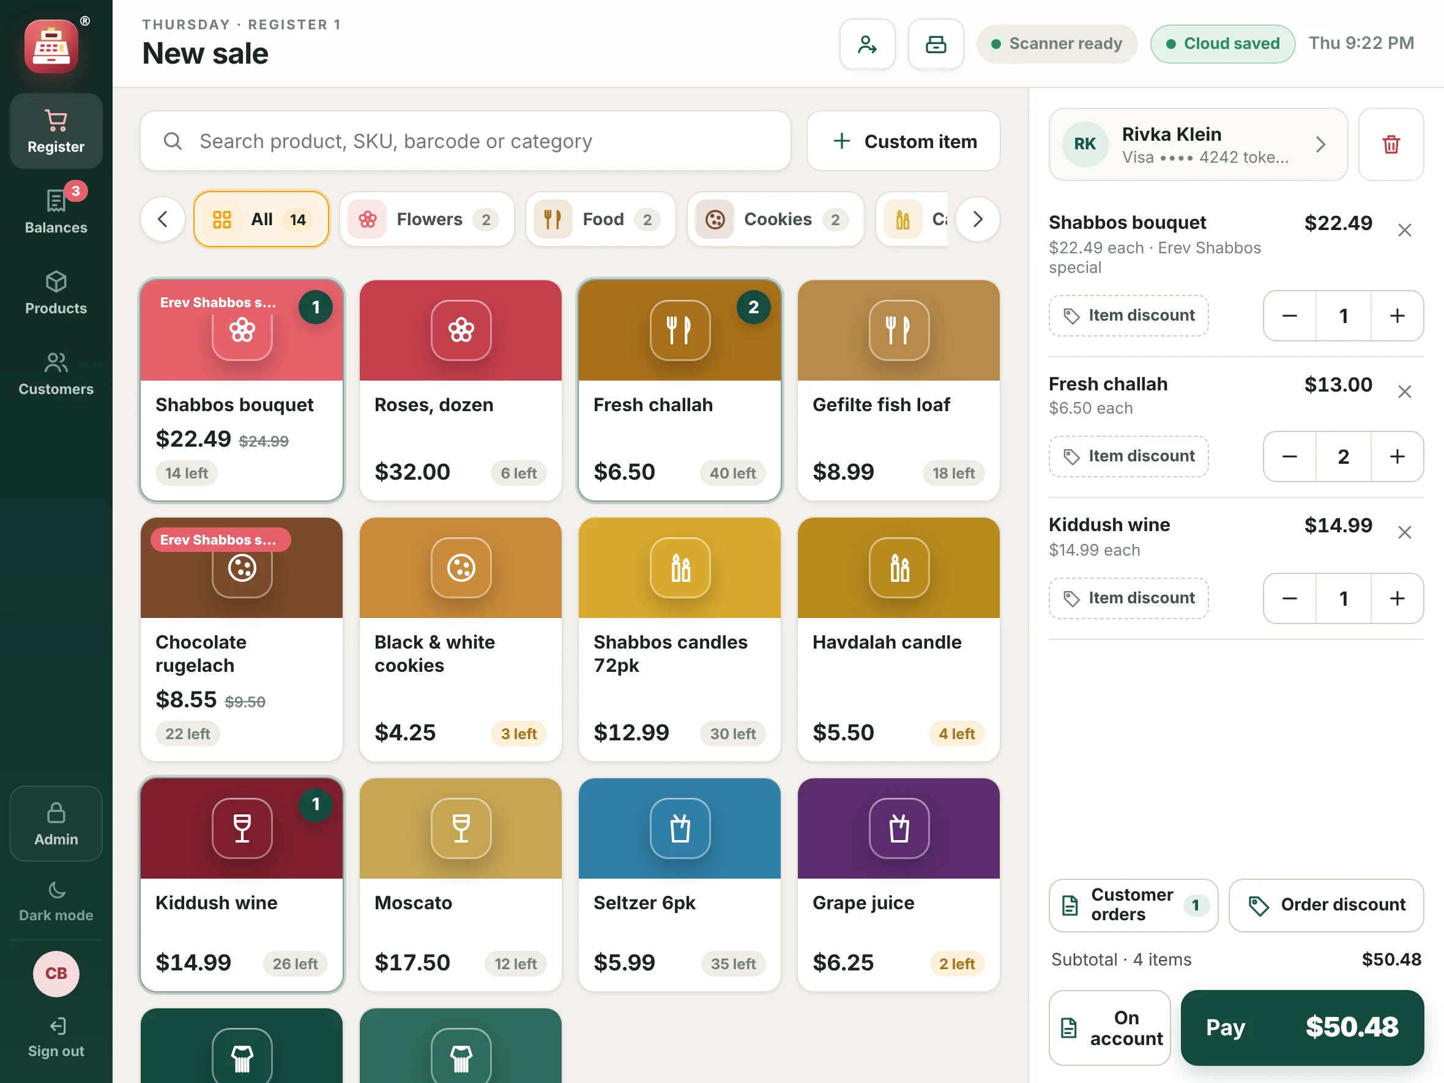Open Customers in the sidebar
This screenshot has height=1083, width=1444.
[56, 373]
